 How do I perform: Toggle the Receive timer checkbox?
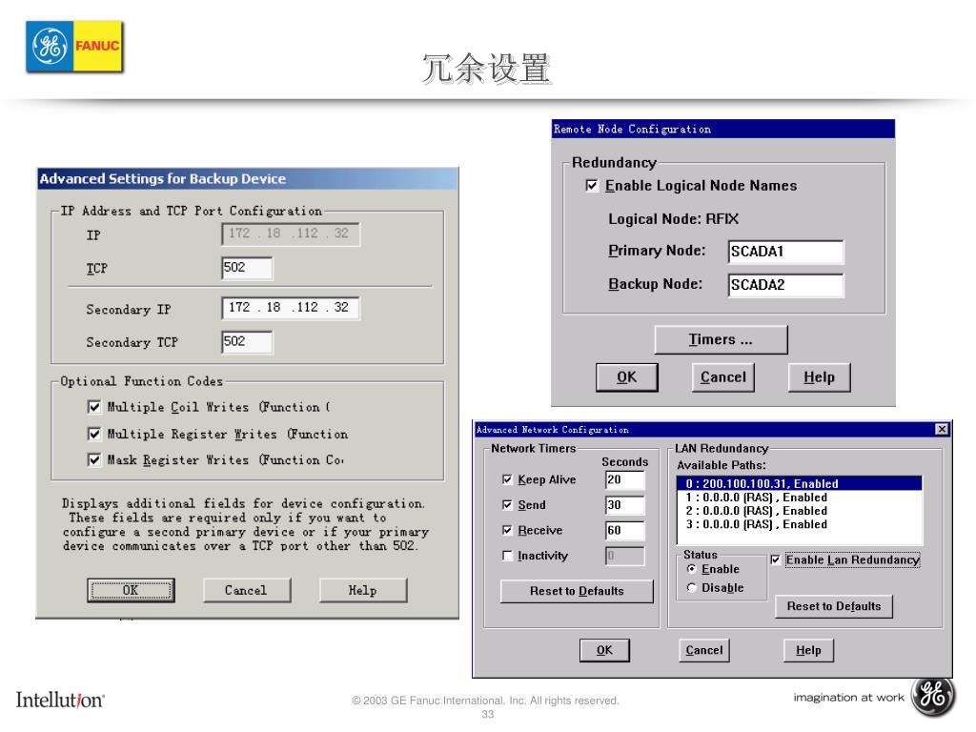(507, 530)
